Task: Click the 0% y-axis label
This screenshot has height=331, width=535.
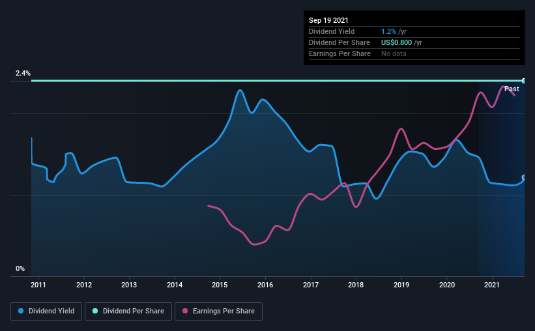Action: 20,269
